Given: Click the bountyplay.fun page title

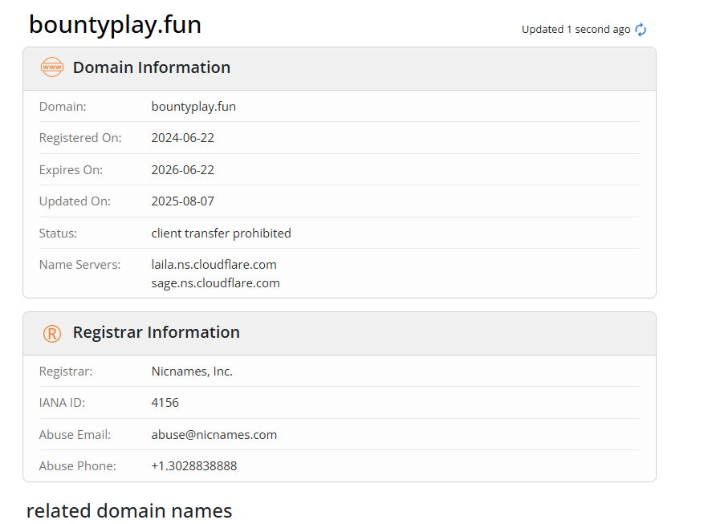Looking at the screenshot, I should (x=115, y=25).
